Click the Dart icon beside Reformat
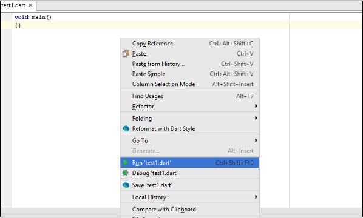This screenshot has height=218, width=363. click(126, 128)
